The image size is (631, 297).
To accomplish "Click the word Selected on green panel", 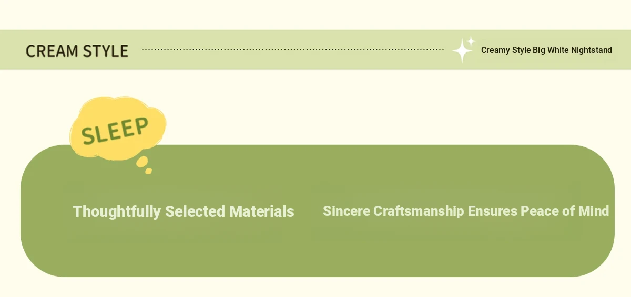I will (x=195, y=211).
